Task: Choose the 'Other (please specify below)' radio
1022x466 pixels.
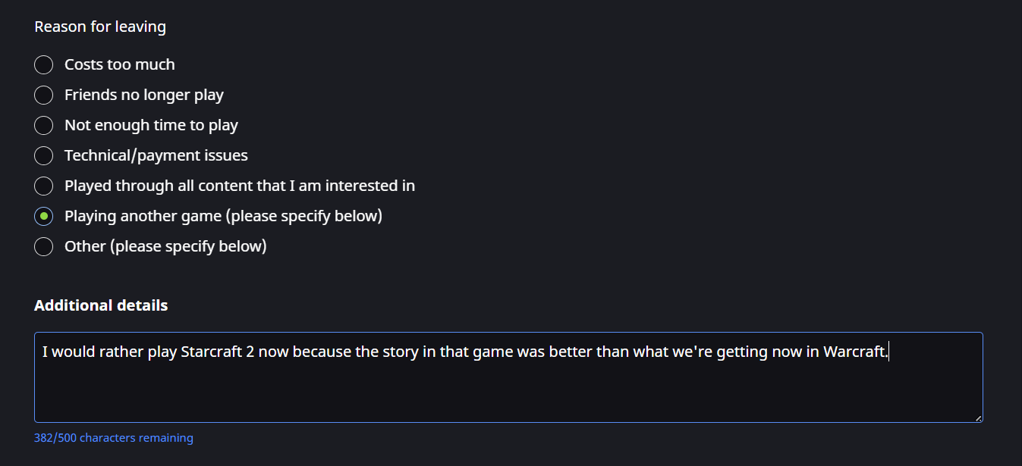Action: click(x=44, y=247)
